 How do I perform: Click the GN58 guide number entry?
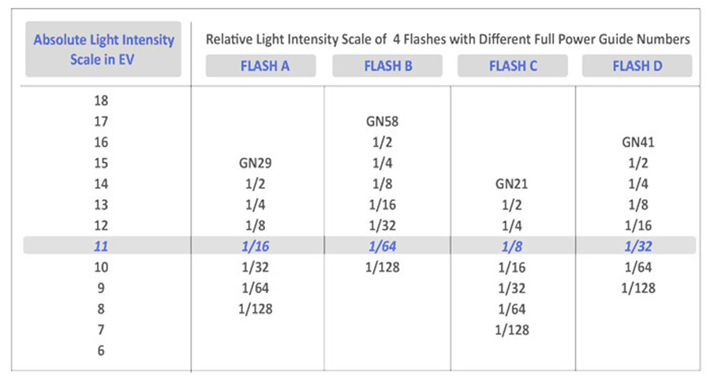[x=382, y=121]
